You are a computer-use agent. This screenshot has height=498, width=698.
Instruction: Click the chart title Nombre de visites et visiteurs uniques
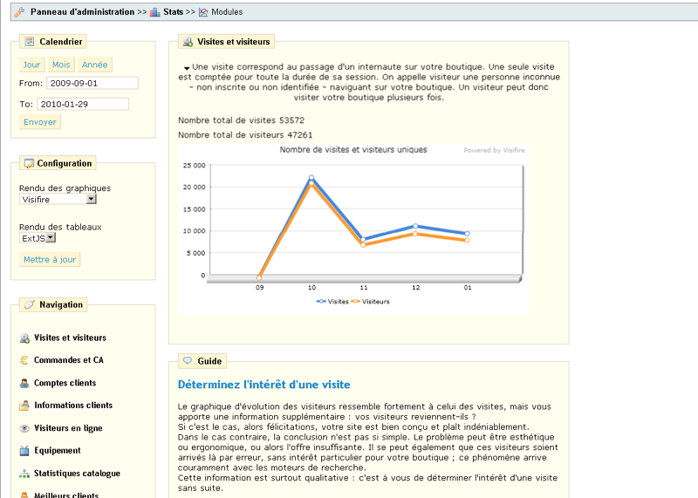(353, 150)
